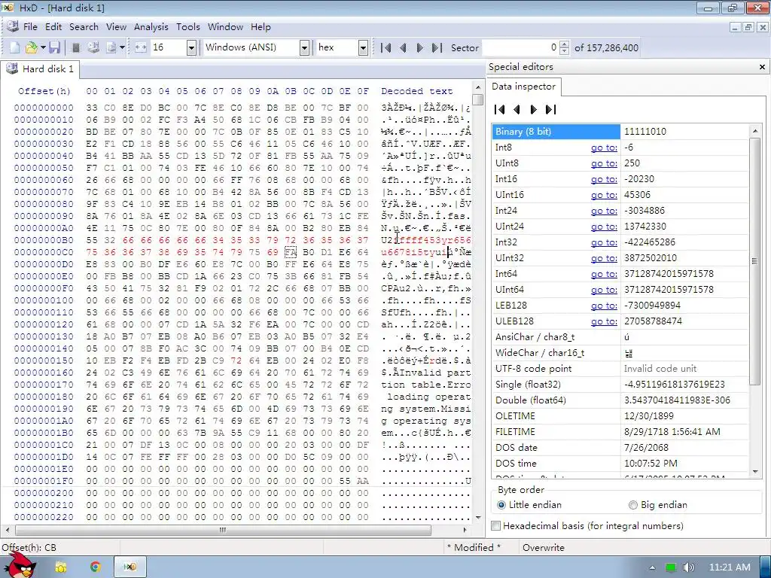The width and height of the screenshot is (771, 578).
Task: Click go to link for LEB128
Action: [604, 306]
